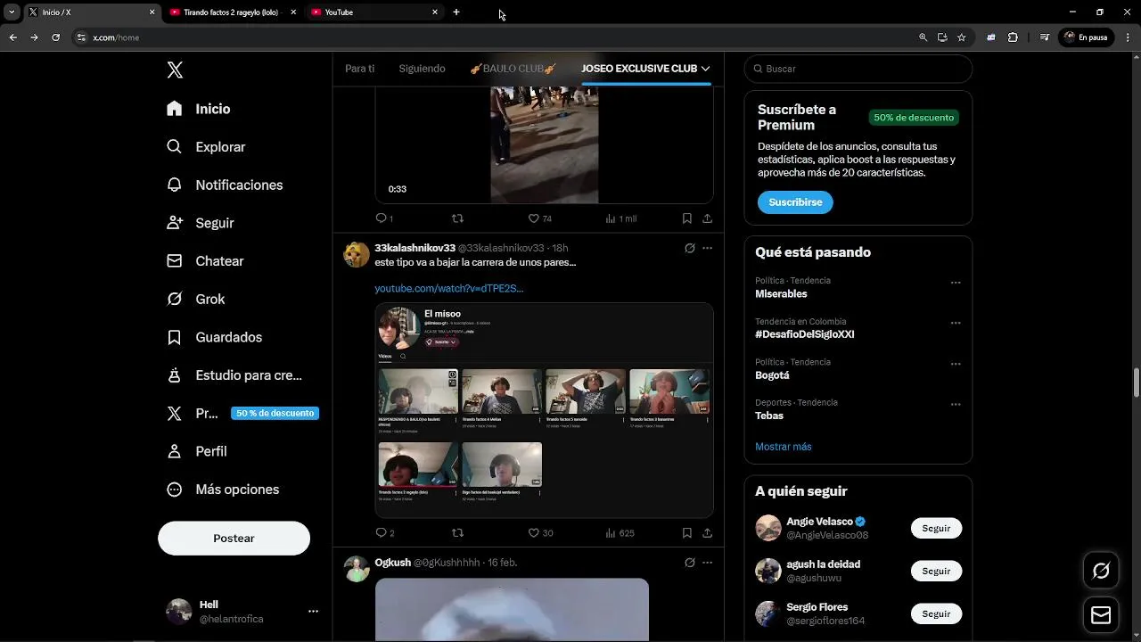The width and height of the screenshot is (1141, 642).
Task: Open the Seguir page in the sidebar
Action: (201, 223)
